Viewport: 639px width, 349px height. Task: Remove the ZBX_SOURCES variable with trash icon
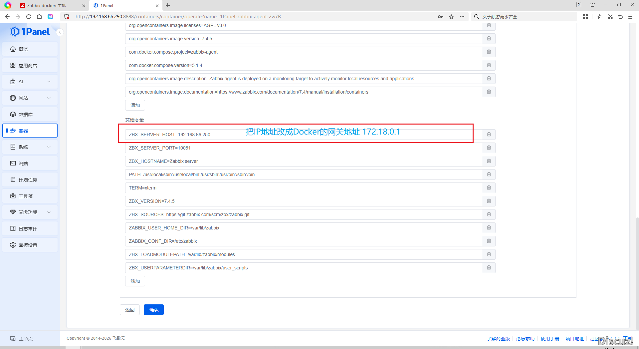[489, 214]
